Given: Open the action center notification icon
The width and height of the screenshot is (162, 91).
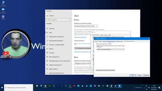Looking at the screenshot, I should pyautogui.click(x=159, y=88).
